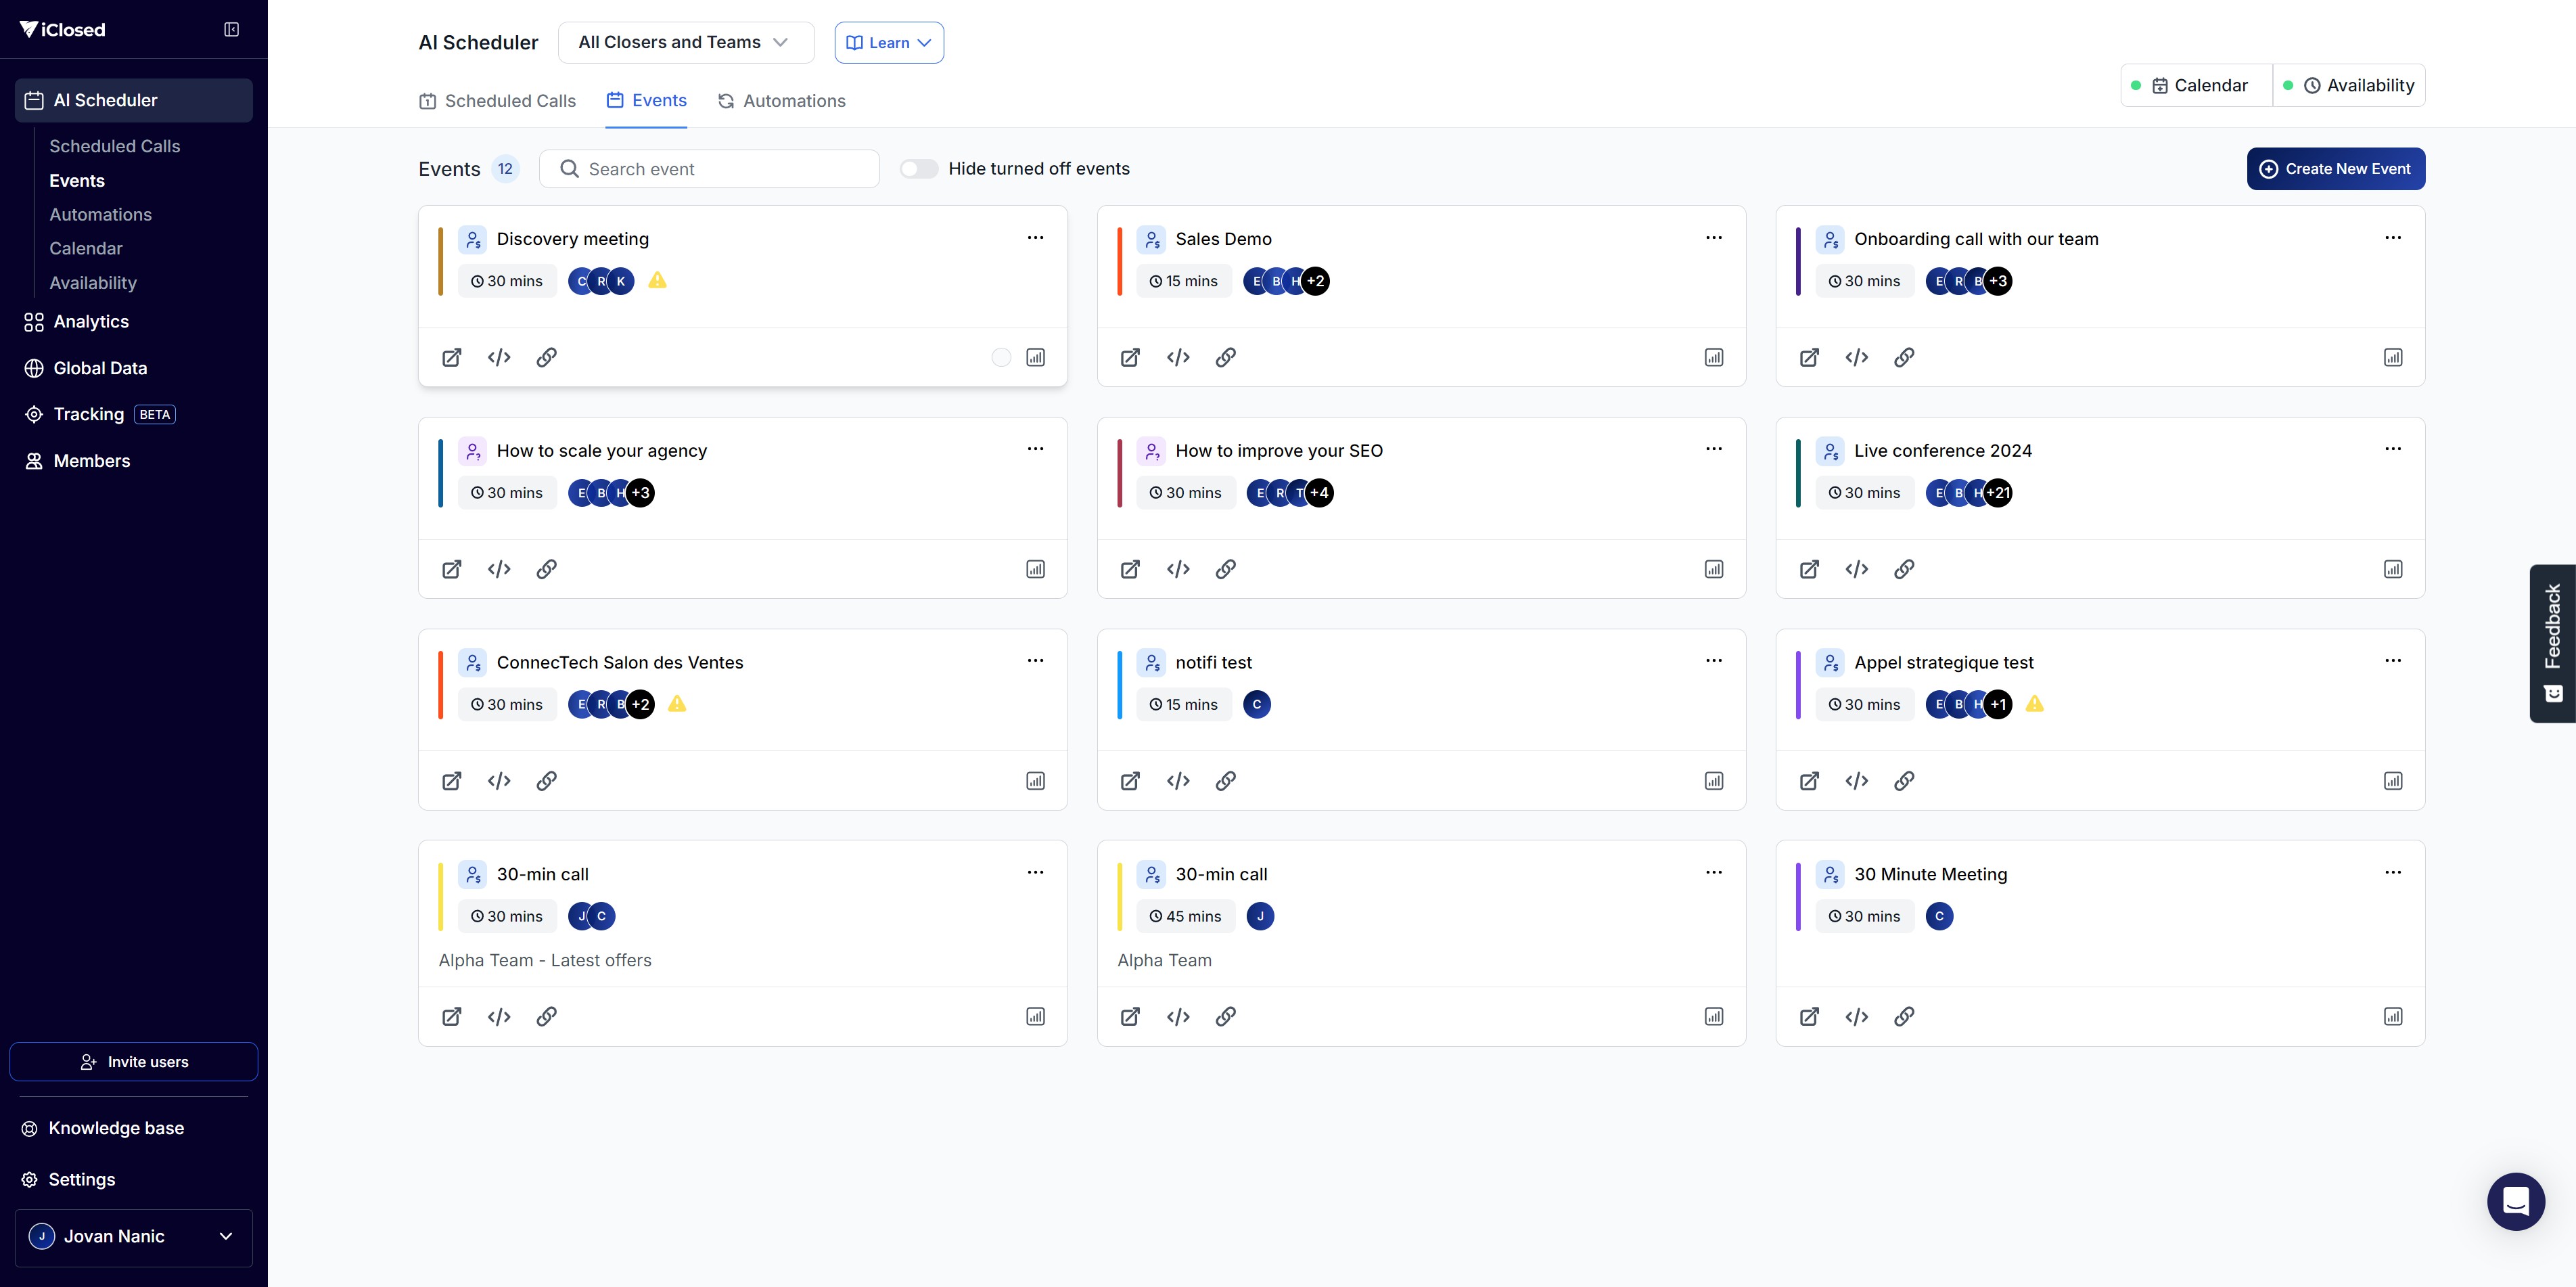Click embed code icon on Sales Demo card
Screen dimensions: 2576x1287
pos(1178,357)
